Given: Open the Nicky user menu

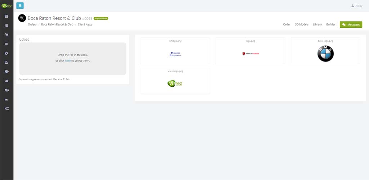Looking at the screenshot, I should point(357,6).
